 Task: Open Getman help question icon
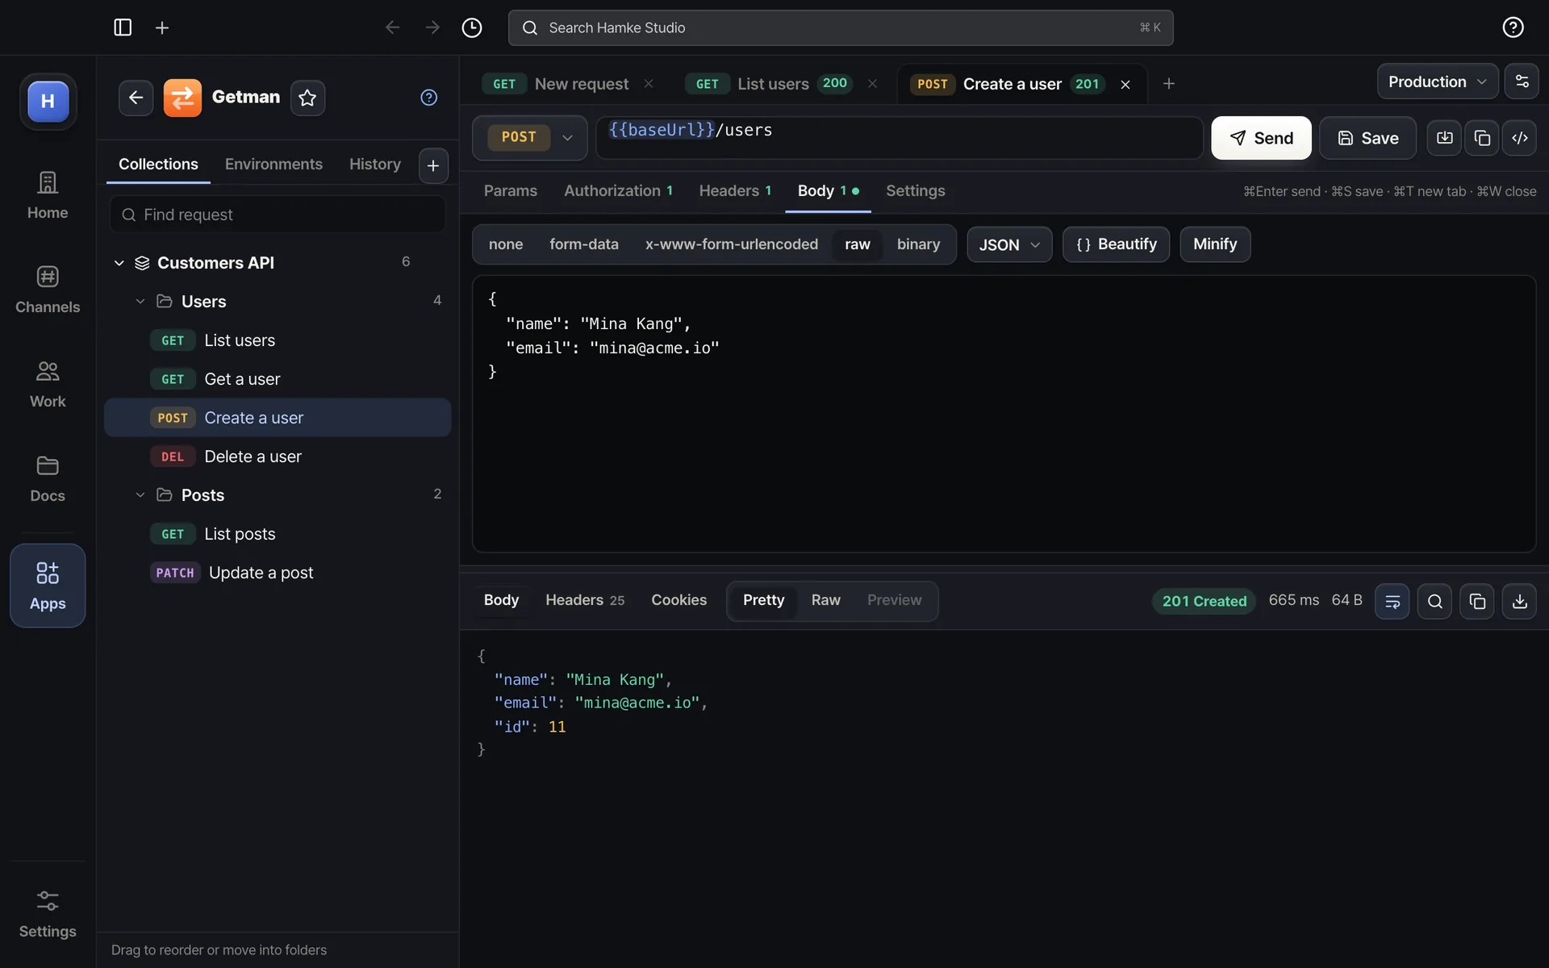(x=429, y=98)
